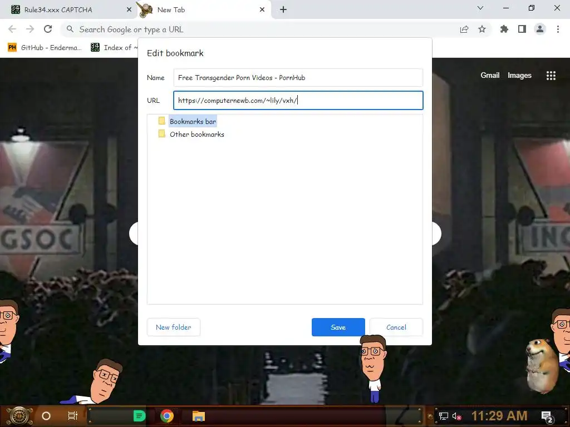570x427 pixels.
Task: Open the Gmail link
Action: [x=490, y=75]
